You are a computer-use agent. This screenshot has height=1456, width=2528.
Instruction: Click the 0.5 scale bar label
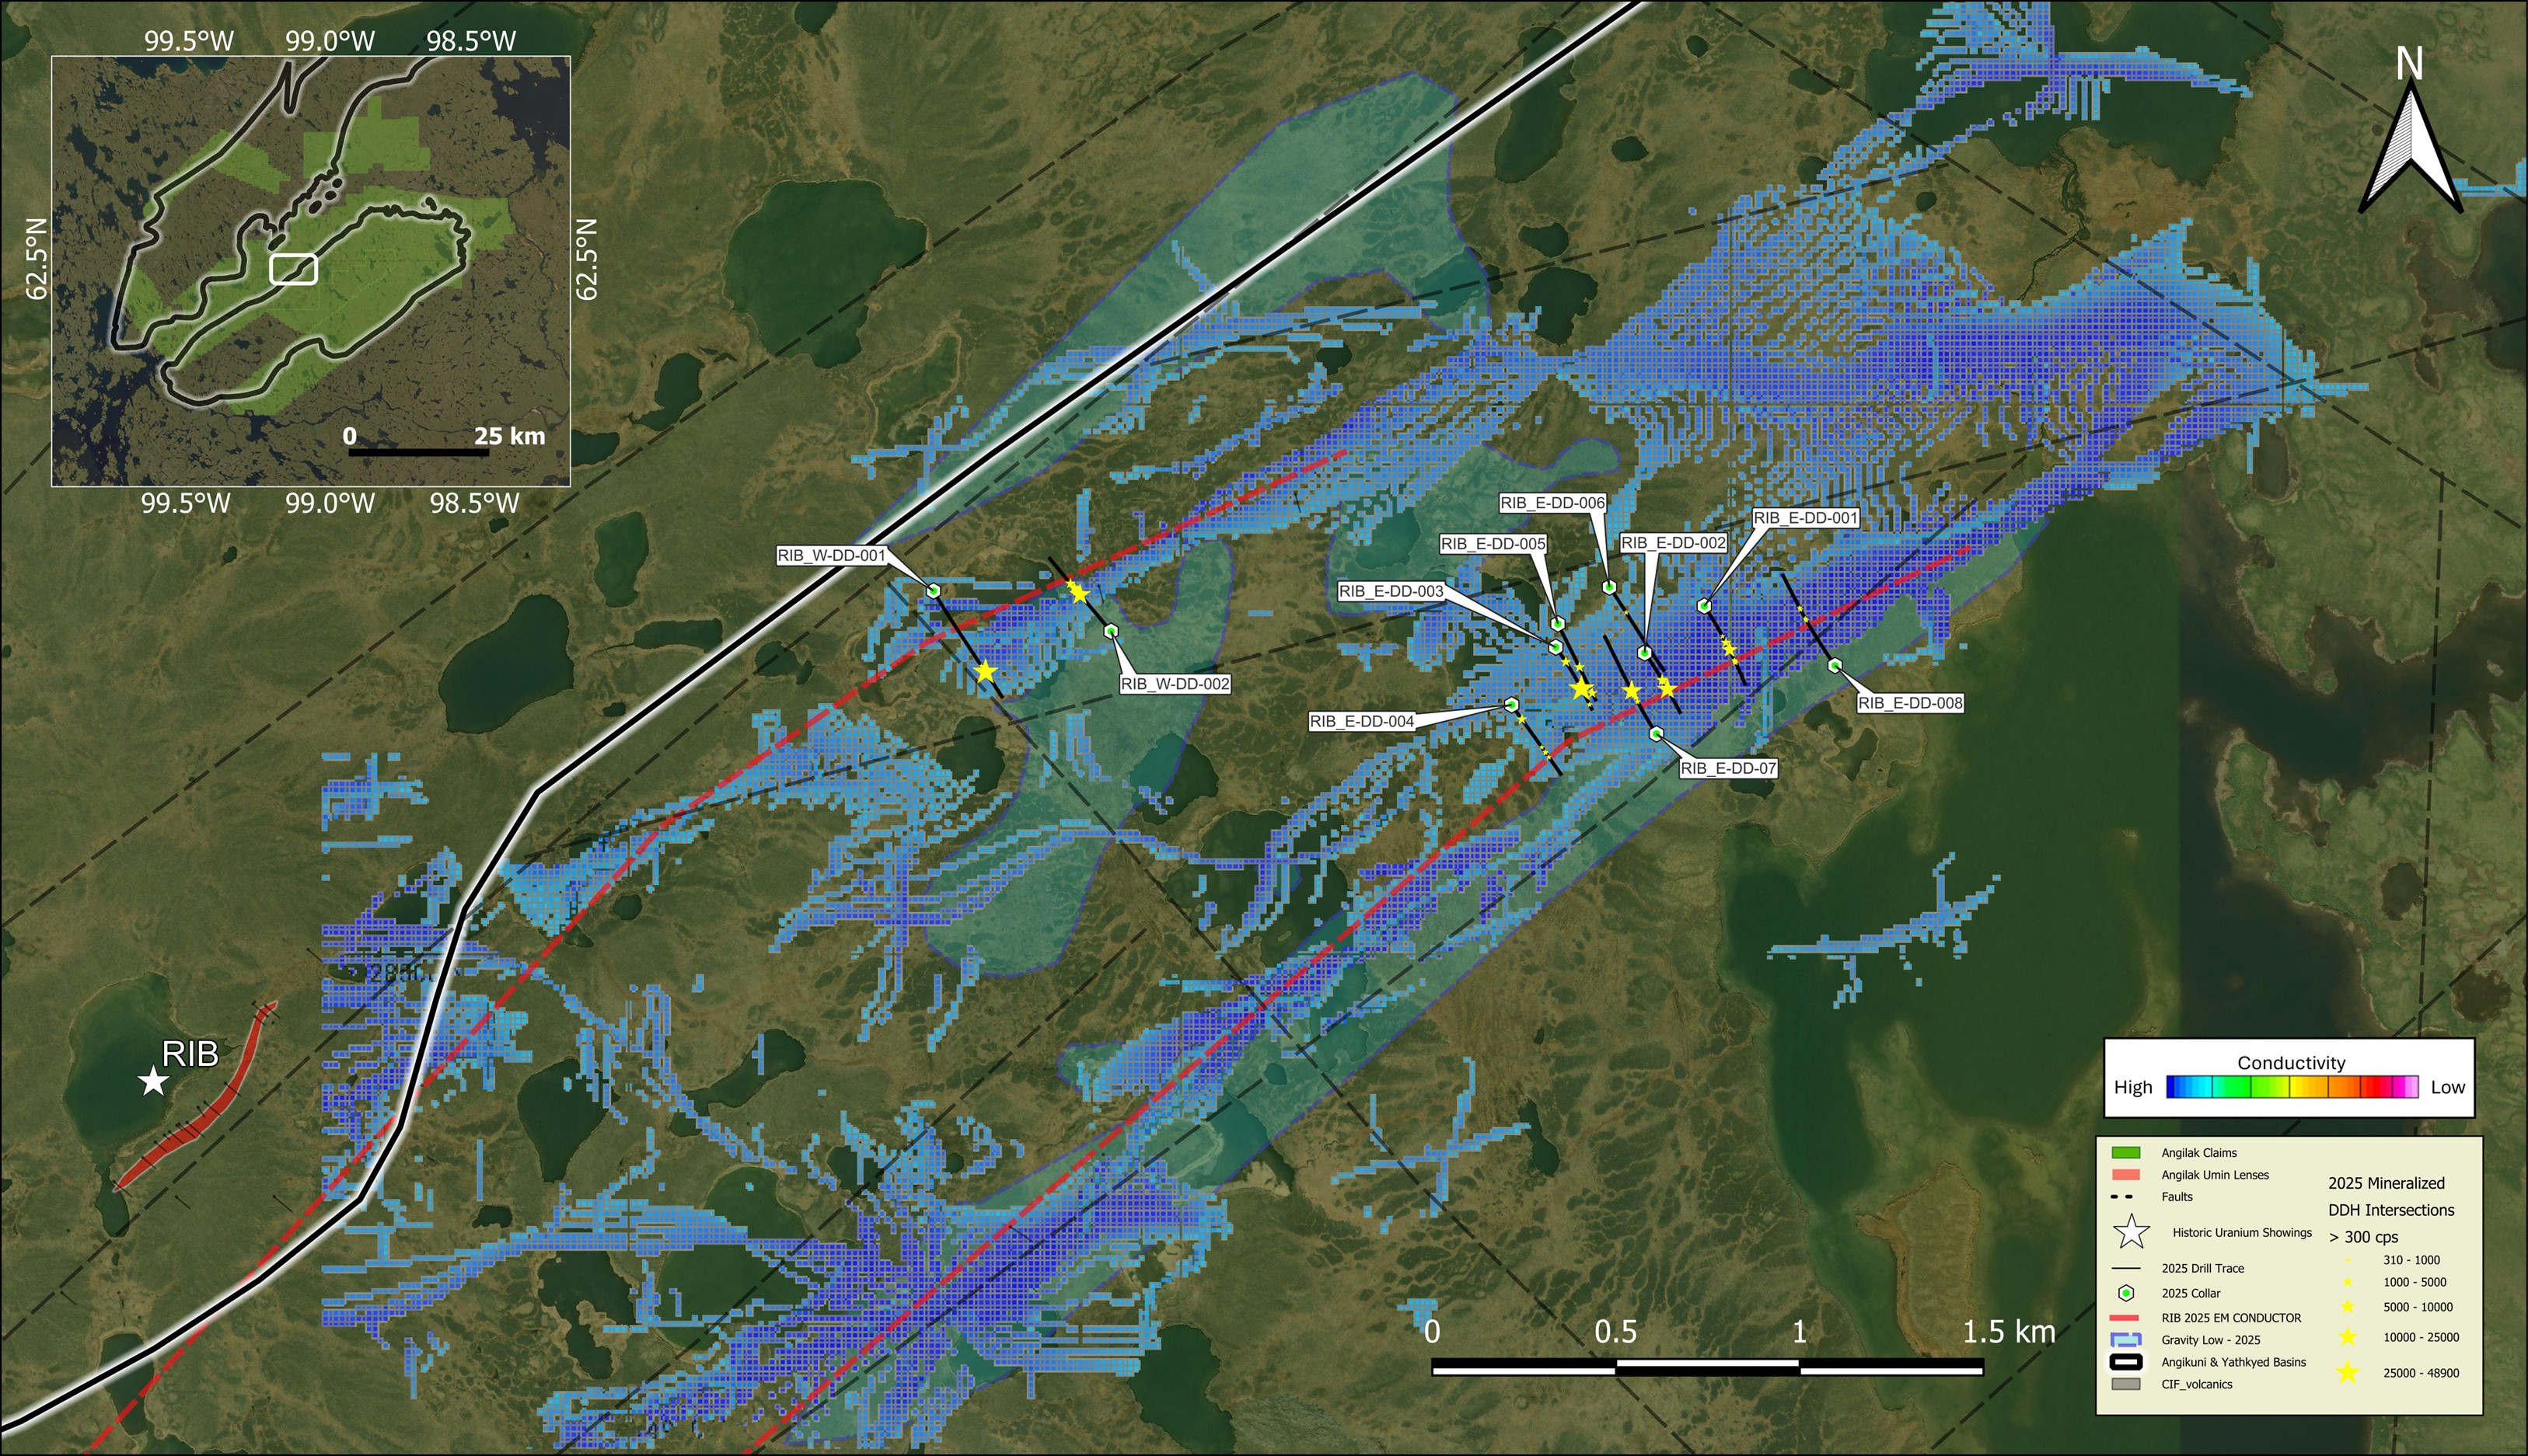coord(1615,1332)
